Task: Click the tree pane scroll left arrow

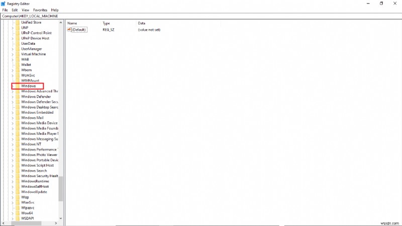Action: (3, 223)
